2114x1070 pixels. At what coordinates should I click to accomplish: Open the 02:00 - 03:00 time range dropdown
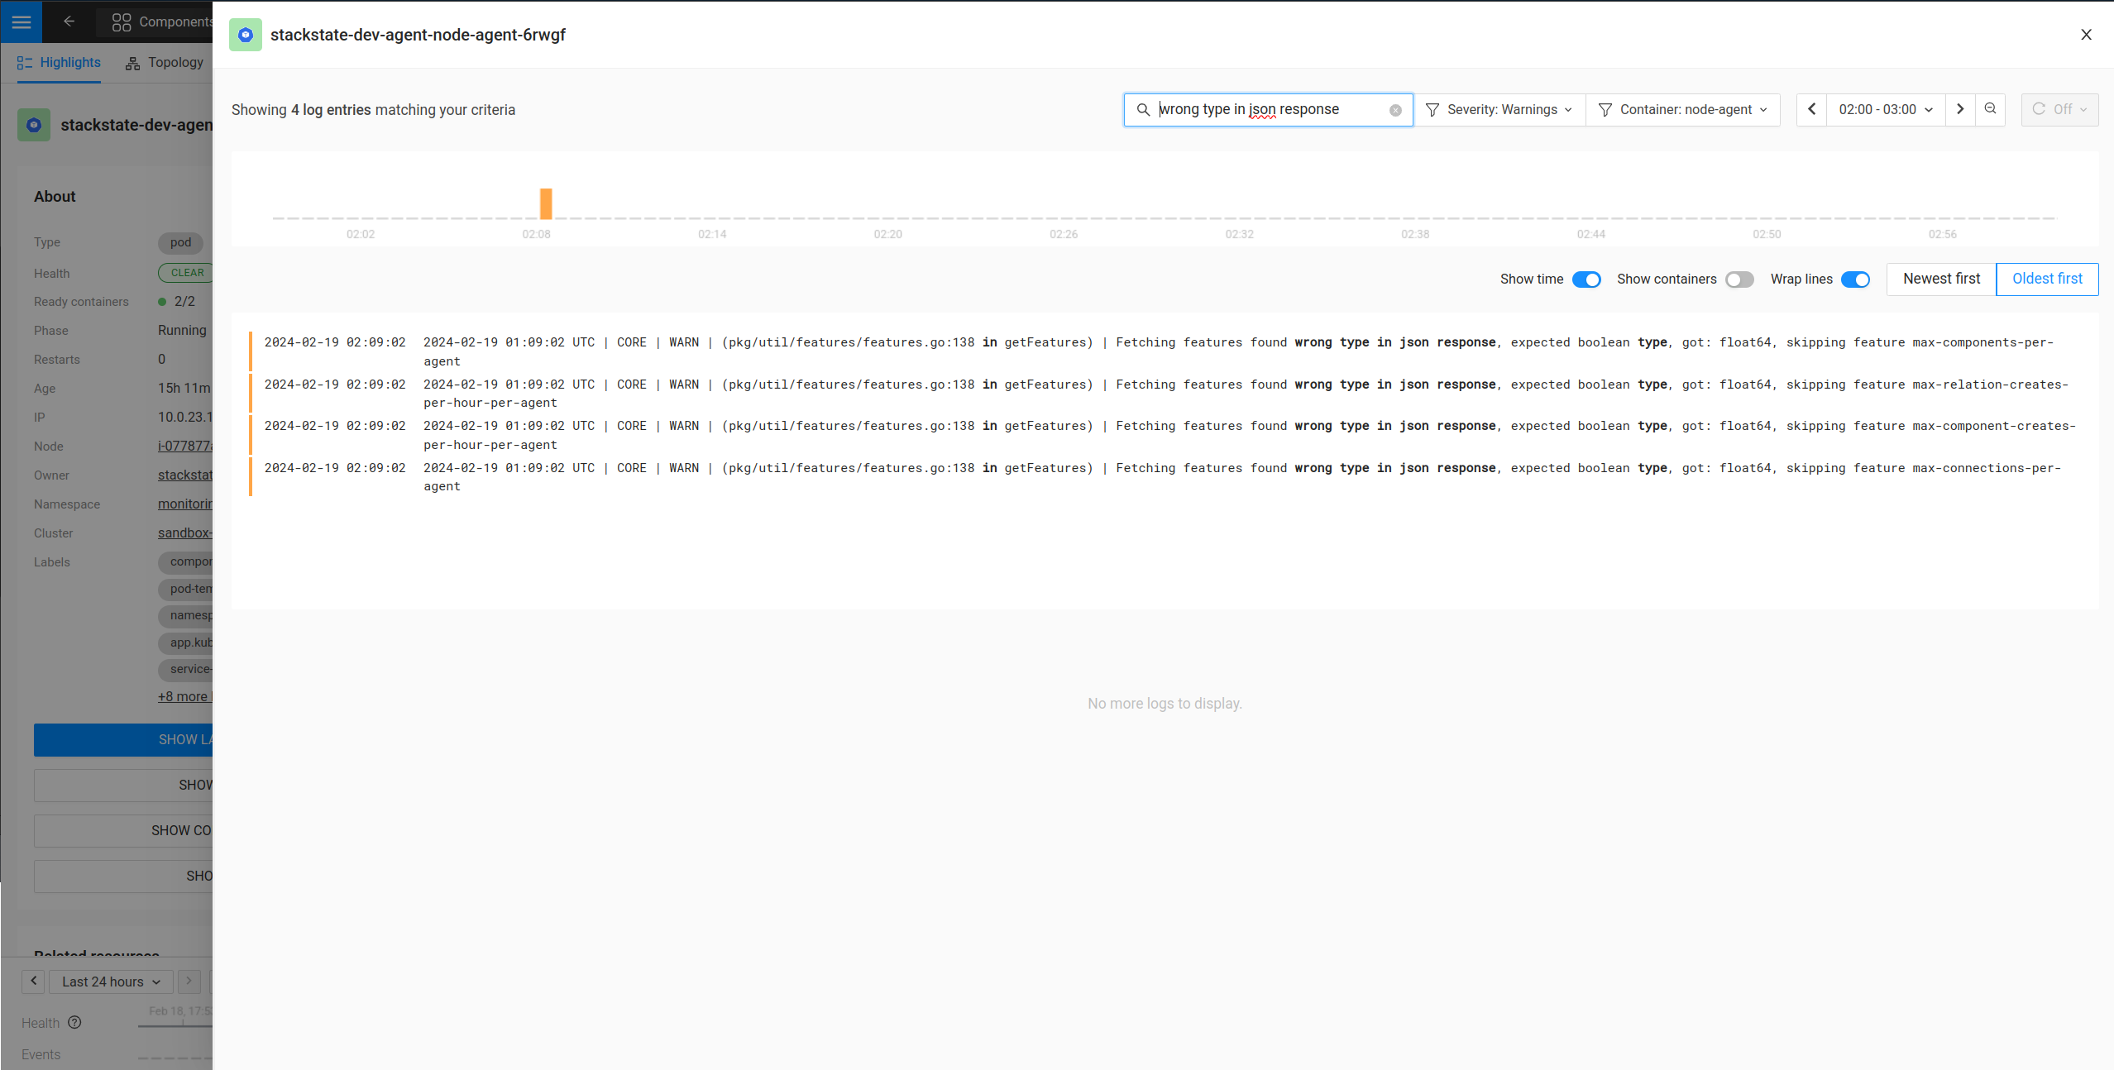click(1885, 109)
